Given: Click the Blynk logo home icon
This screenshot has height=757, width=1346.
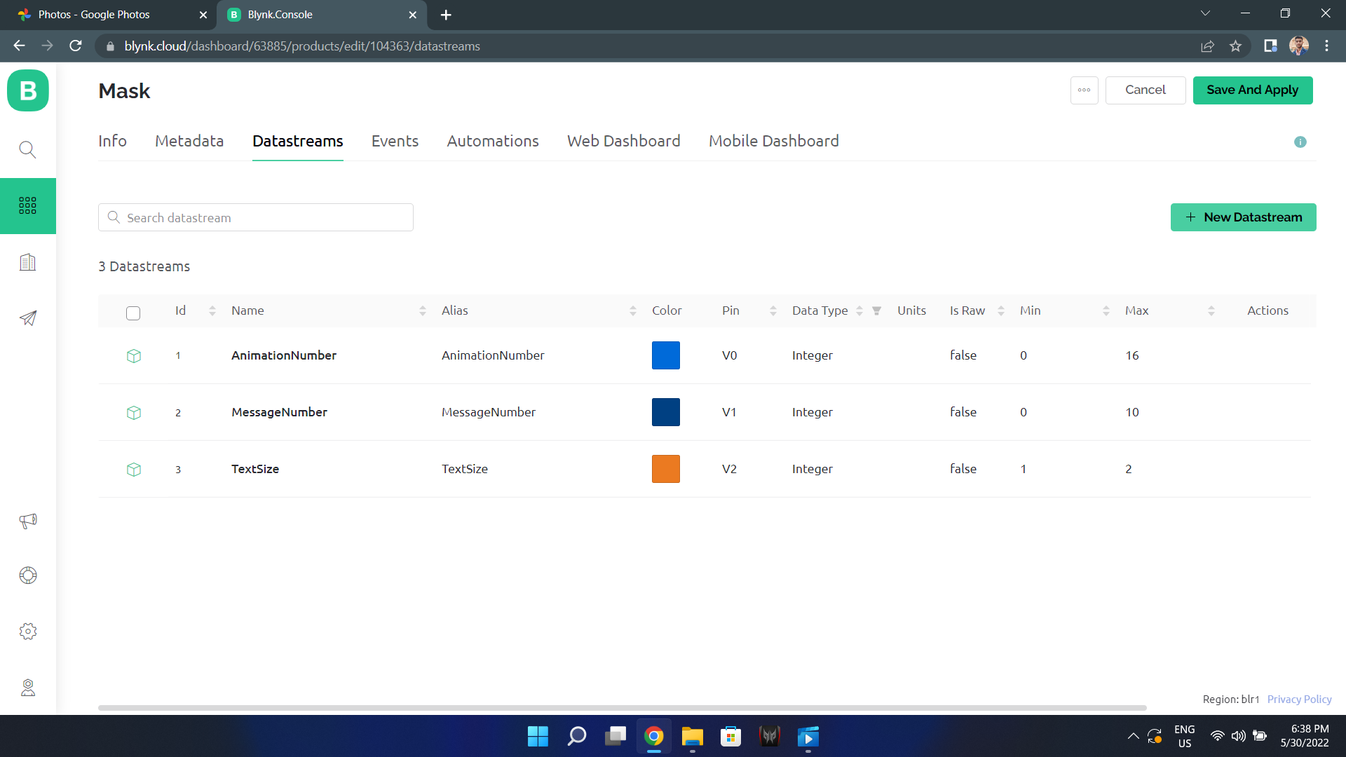Looking at the screenshot, I should click(x=28, y=90).
